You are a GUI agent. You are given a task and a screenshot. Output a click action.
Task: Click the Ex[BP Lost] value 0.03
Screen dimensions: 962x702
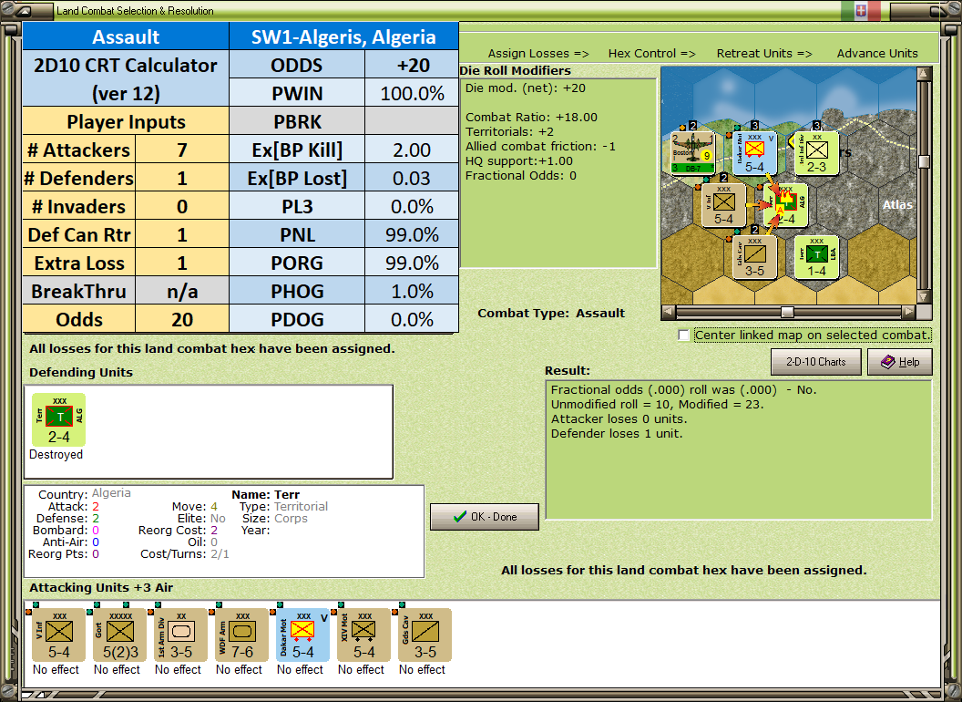point(412,178)
